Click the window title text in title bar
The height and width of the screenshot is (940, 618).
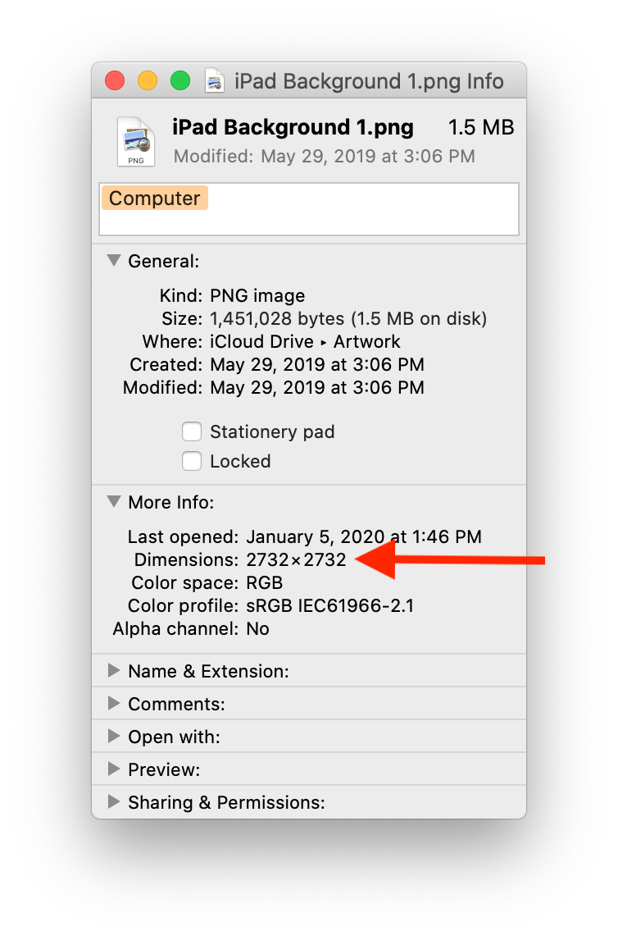point(369,81)
